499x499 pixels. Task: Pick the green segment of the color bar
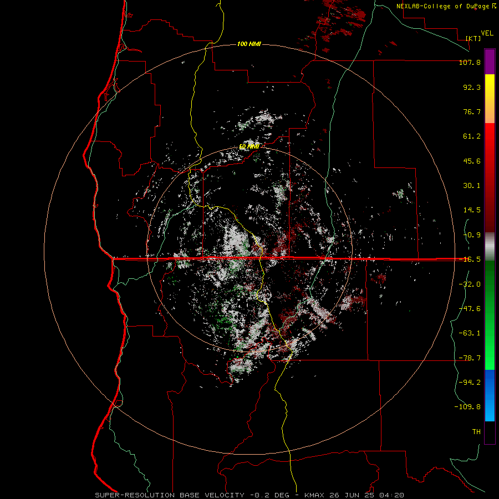[x=490, y=315]
